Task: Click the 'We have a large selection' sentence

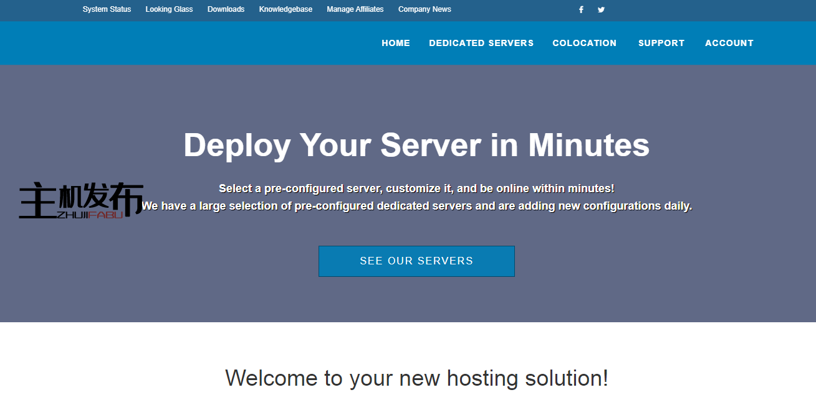Action: [416, 206]
